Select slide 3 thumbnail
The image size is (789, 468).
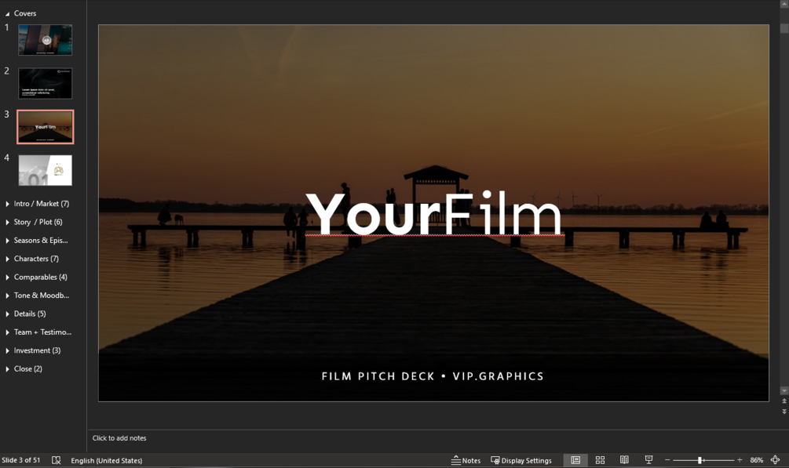click(x=46, y=127)
